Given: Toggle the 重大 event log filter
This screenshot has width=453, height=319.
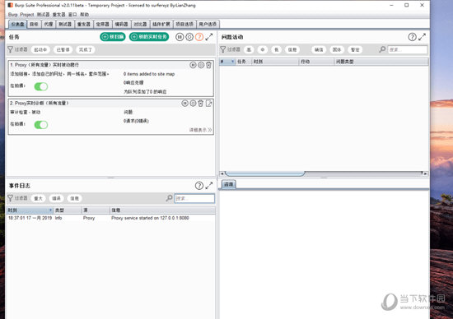Looking at the screenshot, I should 38,198.
